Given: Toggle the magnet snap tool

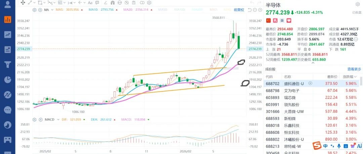Looking at the screenshot, I should click(x=113, y=3).
